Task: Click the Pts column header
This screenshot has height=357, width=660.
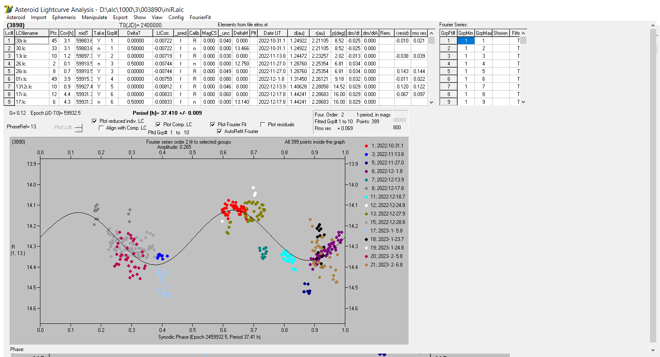Action: pos(54,33)
